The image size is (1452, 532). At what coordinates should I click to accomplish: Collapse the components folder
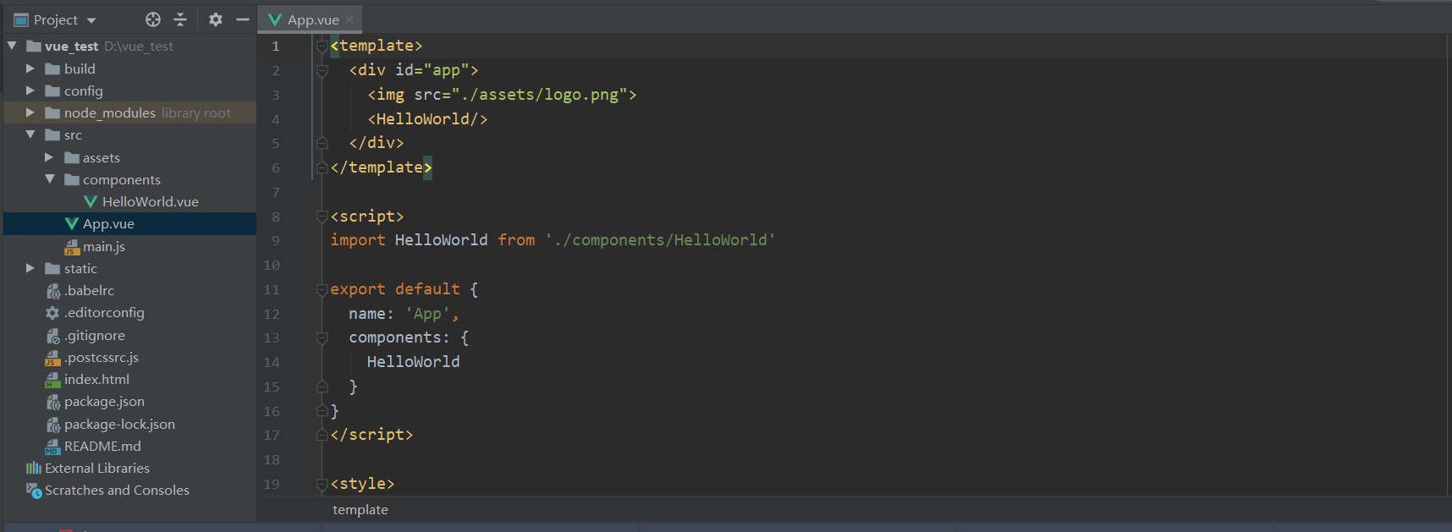(49, 179)
